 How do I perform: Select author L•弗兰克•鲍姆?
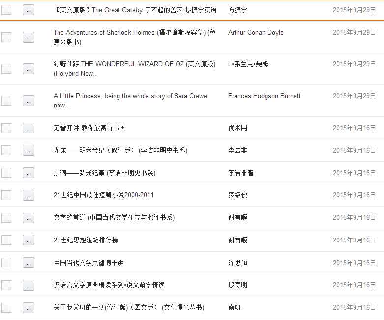[x=248, y=64]
